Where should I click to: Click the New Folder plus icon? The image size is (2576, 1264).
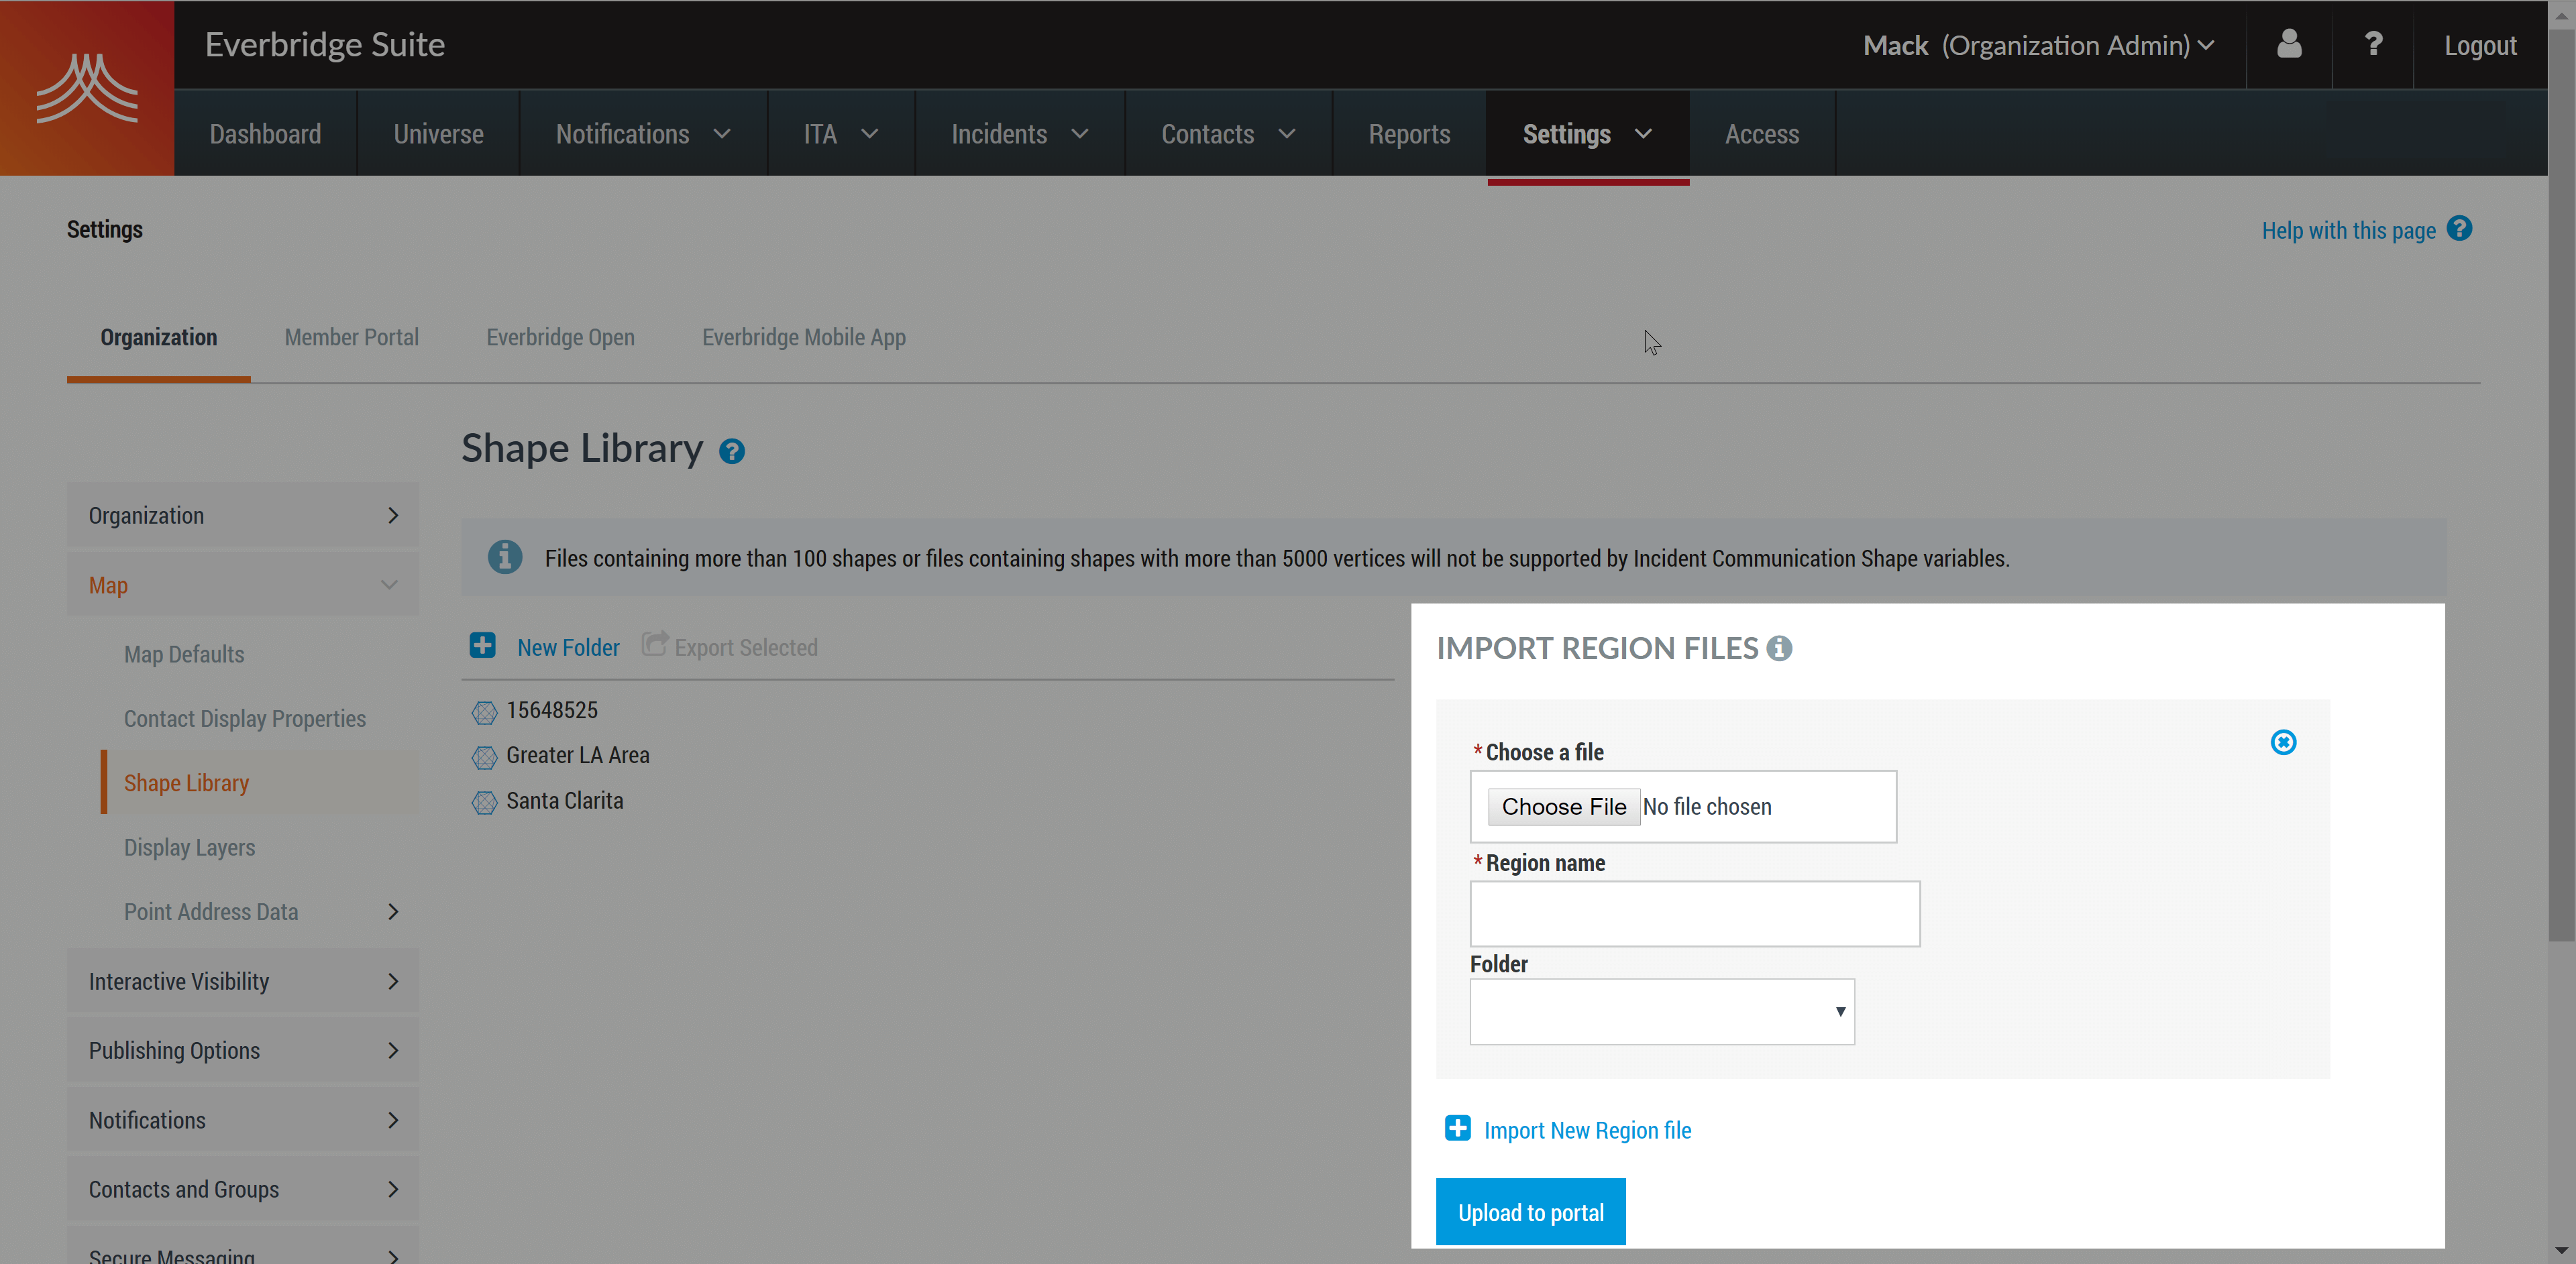483,646
